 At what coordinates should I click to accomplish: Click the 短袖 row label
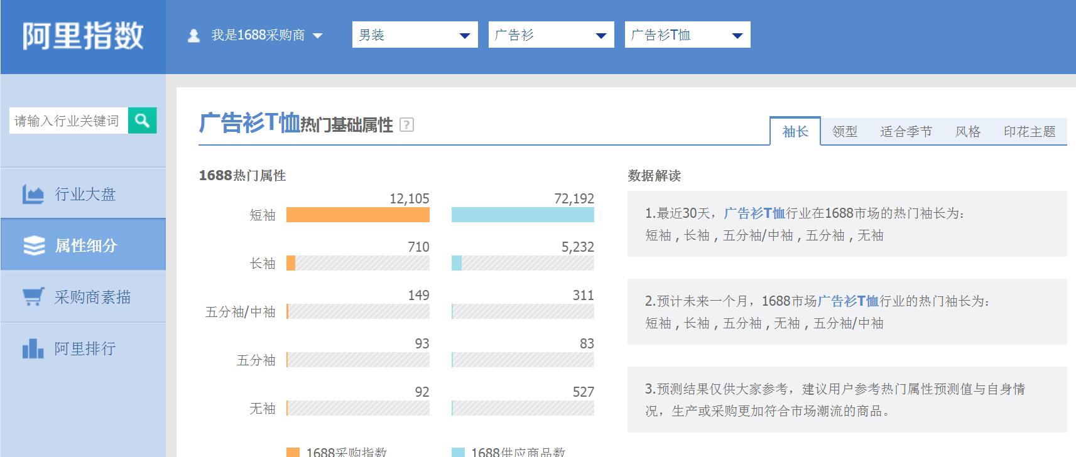point(263,215)
